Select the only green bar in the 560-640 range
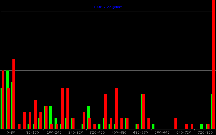The width and height of the screenshot is (216, 135). [153, 127]
